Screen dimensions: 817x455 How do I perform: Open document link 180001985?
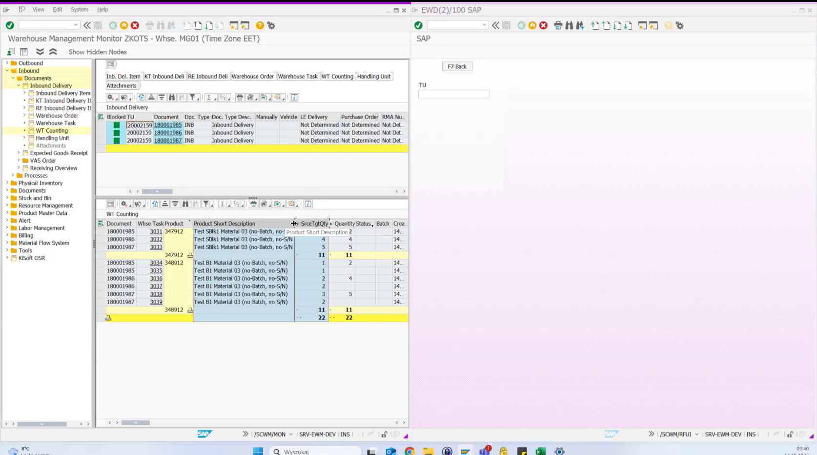168,124
